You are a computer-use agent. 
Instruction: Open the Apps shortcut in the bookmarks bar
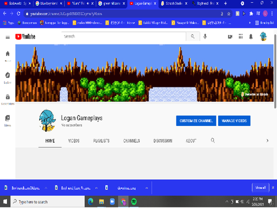(9, 23)
